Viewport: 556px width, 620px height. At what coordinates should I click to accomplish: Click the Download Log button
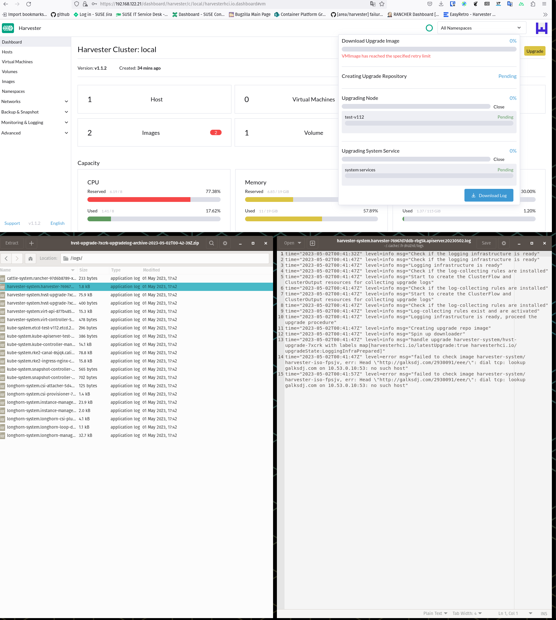tap(489, 195)
